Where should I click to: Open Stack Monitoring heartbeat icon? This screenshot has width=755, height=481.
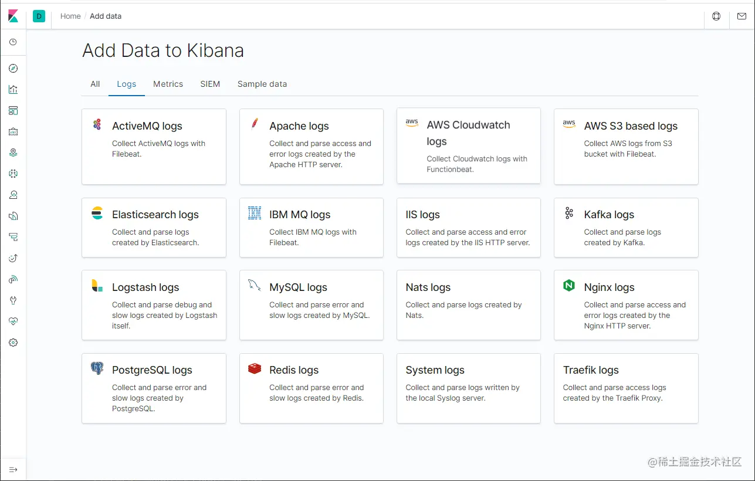pos(13,321)
